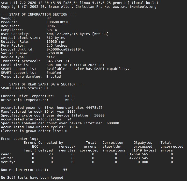The image size is (187, 181).
Task: Click the read gigabytes processed value 519569.565
Action: 138,154
